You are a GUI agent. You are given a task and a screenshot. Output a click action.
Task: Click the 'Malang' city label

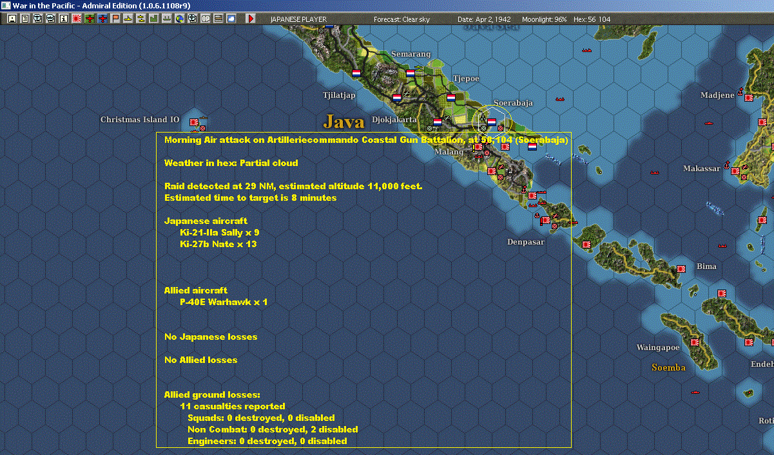point(449,152)
